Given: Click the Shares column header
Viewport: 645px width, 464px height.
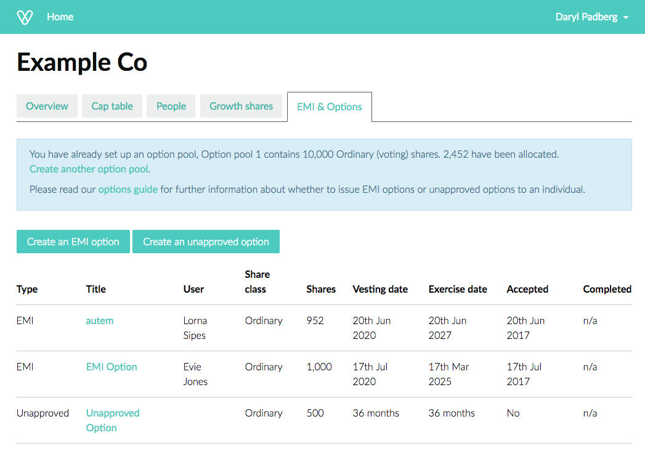Looking at the screenshot, I should click(x=321, y=289).
